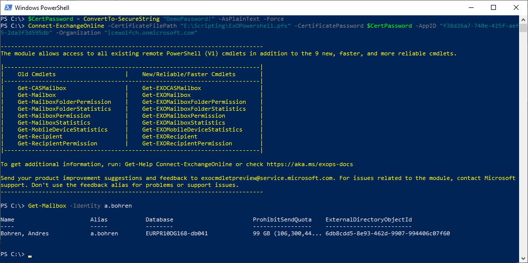Image resolution: width=528 pixels, height=263 pixels.
Task: Click the Name column header in output
Action: pyautogui.click(x=7, y=219)
